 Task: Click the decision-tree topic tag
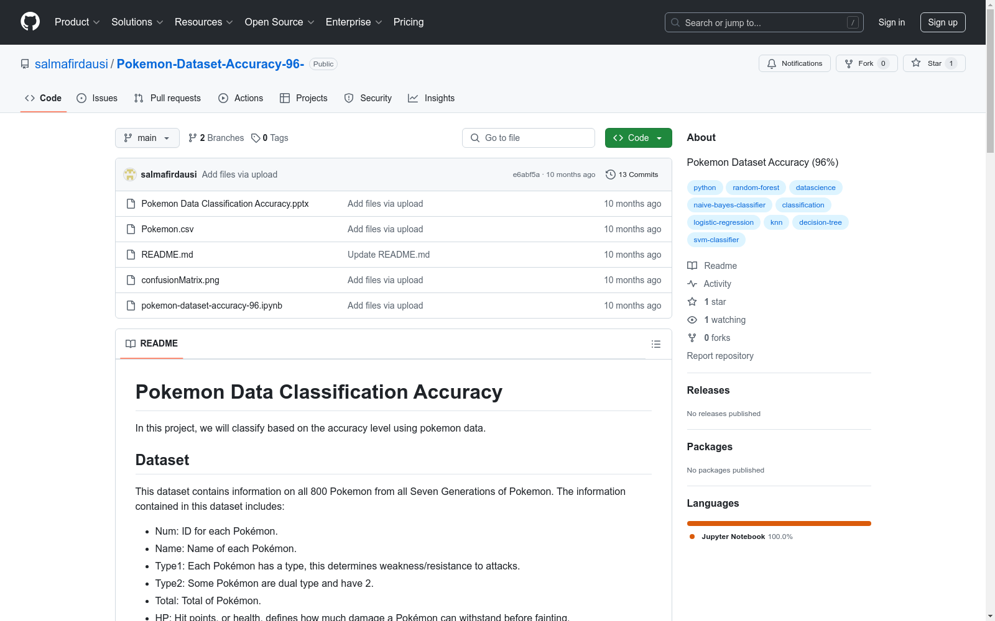coord(820,222)
